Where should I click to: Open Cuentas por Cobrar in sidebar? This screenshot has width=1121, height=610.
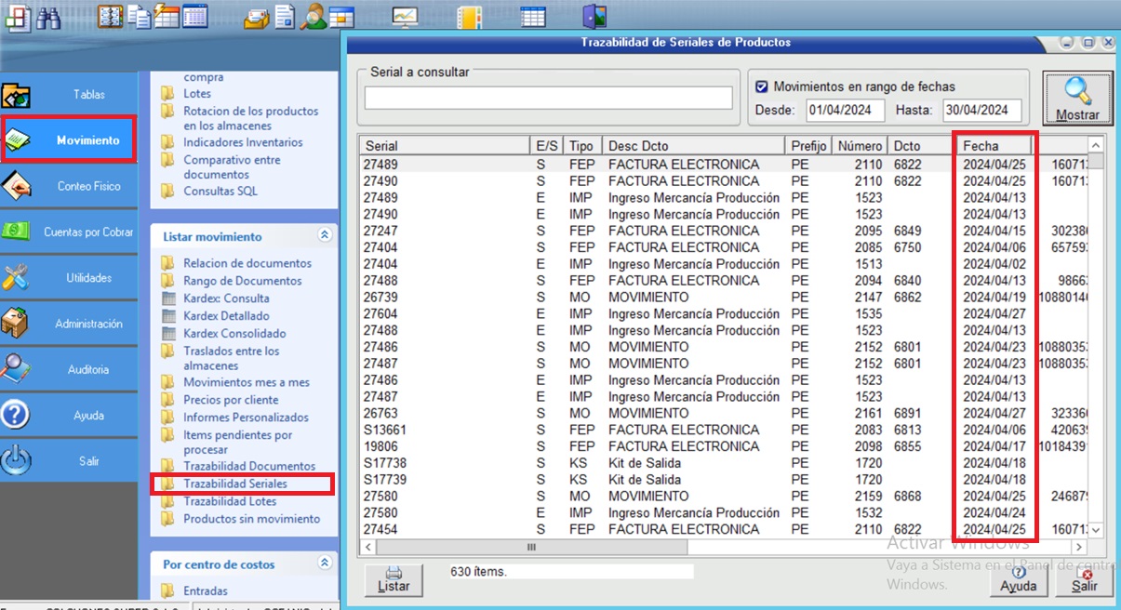69,232
